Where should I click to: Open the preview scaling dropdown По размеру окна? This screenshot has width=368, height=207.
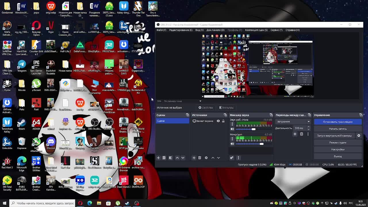click(x=182, y=101)
